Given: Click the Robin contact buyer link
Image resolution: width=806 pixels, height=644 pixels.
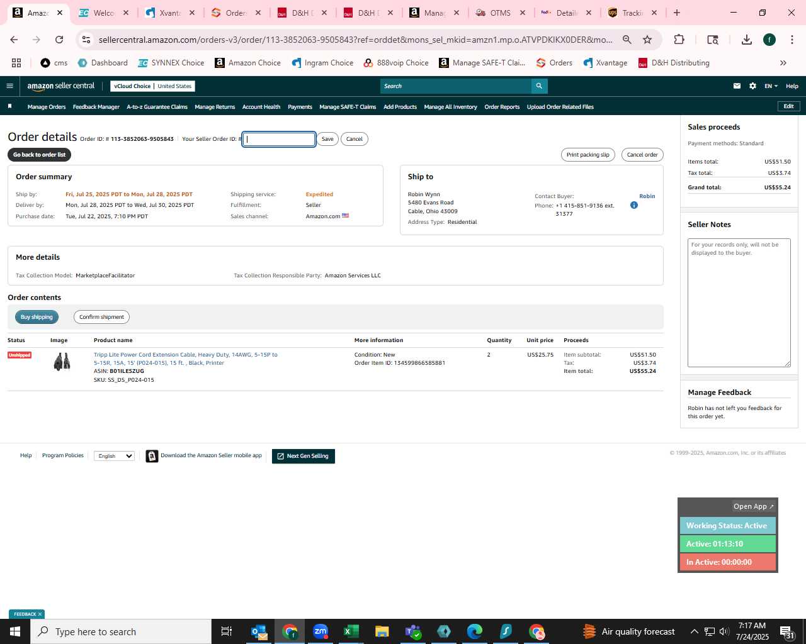Looking at the screenshot, I should 647,196.
